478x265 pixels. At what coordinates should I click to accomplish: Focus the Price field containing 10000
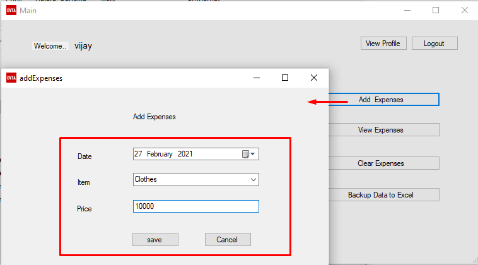pyautogui.click(x=196, y=206)
